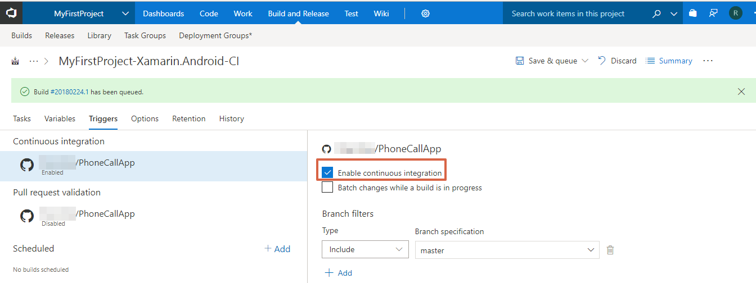Open Deployment Groups page
Viewport: 756px width, 283px height.
[215, 35]
